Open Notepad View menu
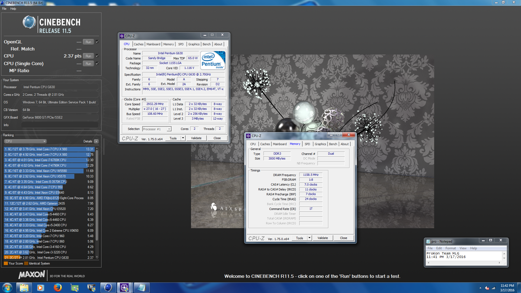The width and height of the screenshot is (521, 293). point(463,248)
